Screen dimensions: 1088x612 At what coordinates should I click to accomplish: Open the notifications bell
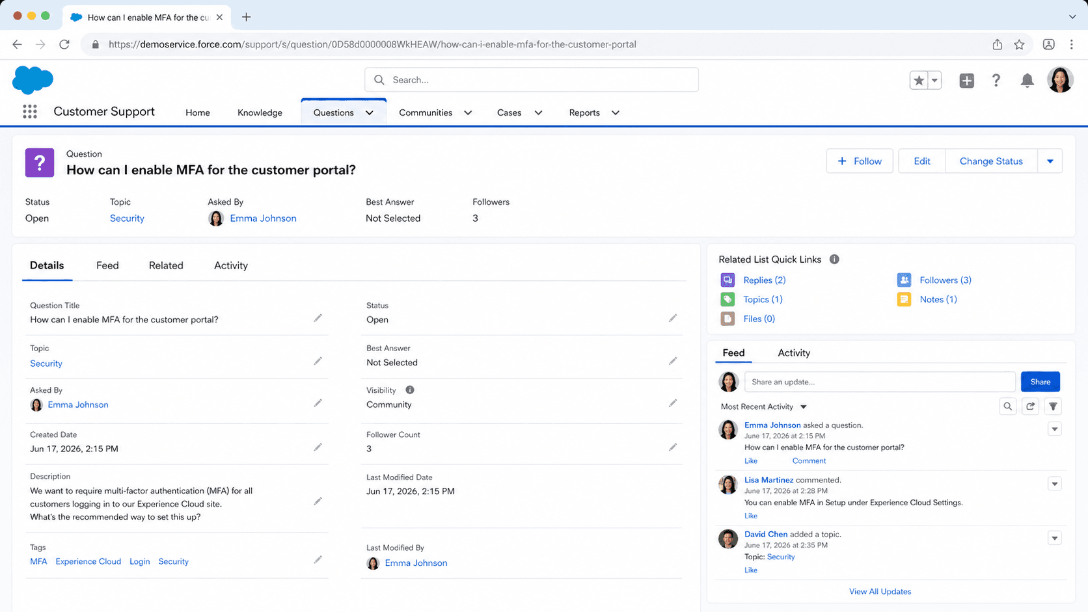[x=1027, y=81]
